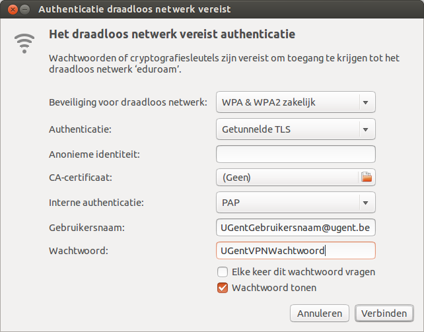Enable 'Elke keer dit wachtwoord vragen' checkbox

[x=223, y=272]
